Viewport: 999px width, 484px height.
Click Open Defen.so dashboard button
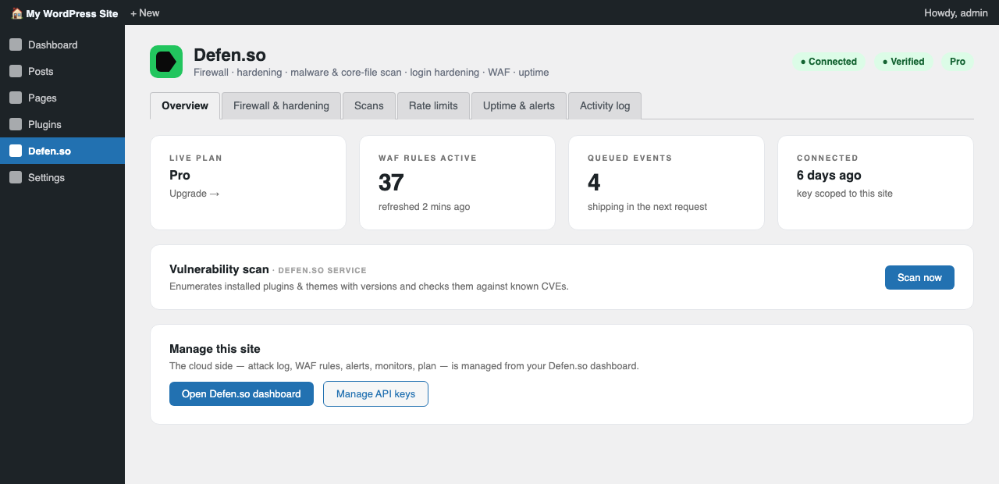click(241, 394)
